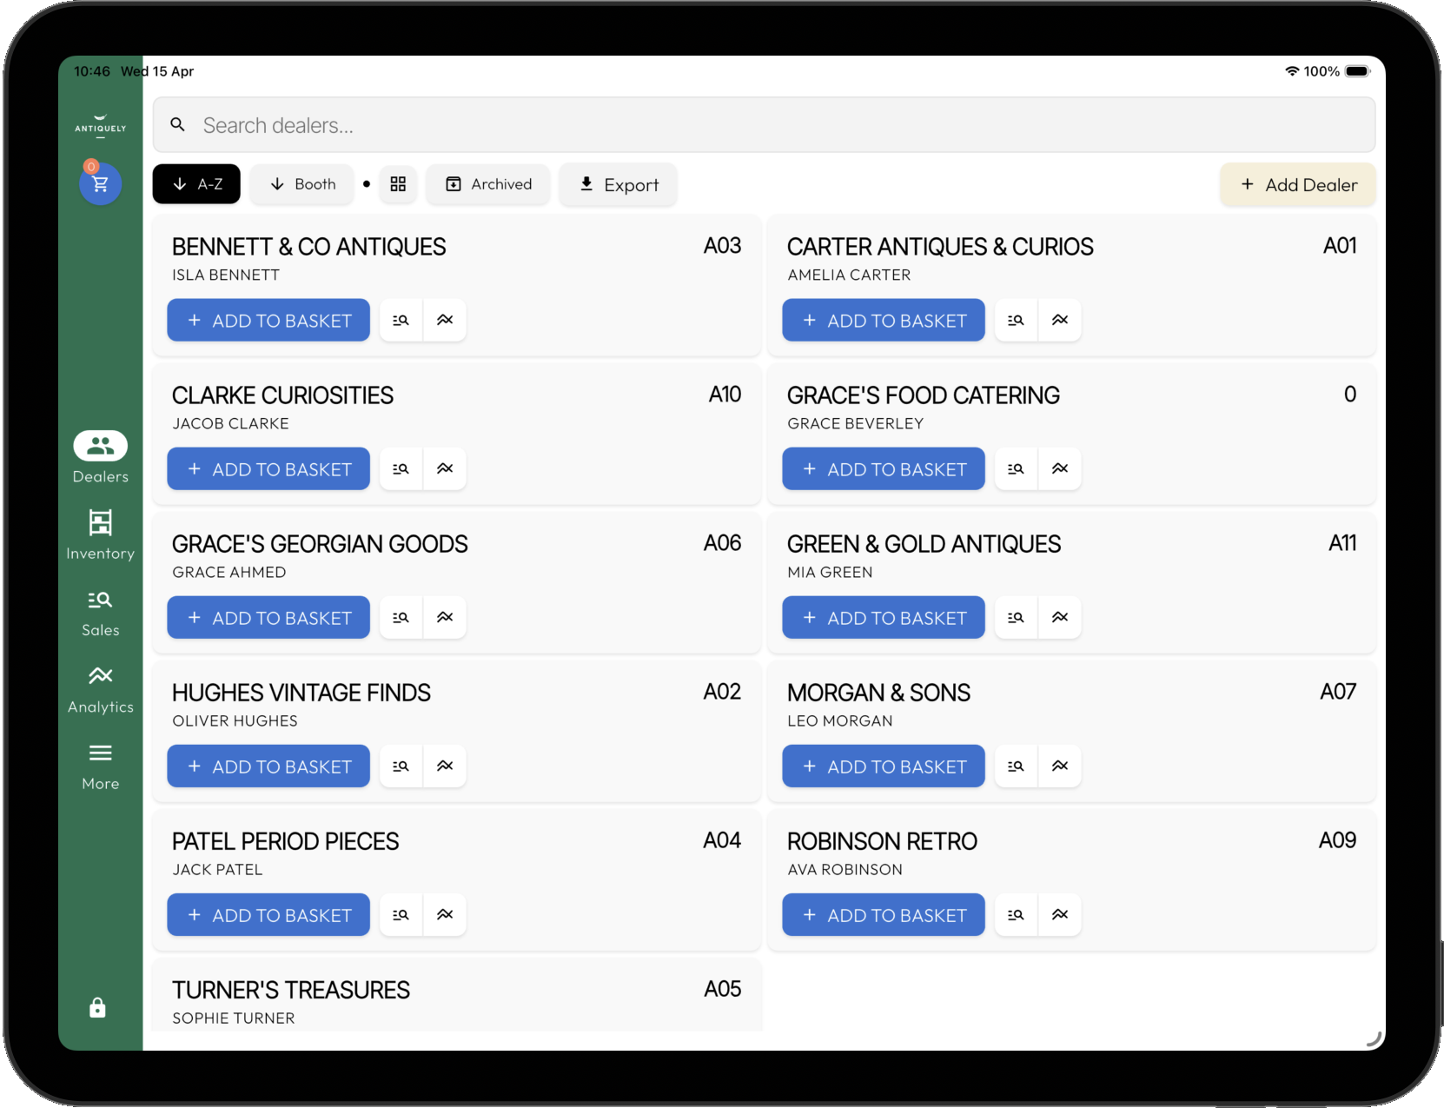Click owner name Jacob Clarke
The width and height of the screenshot is (1444, 1108).
coord(231,423)
